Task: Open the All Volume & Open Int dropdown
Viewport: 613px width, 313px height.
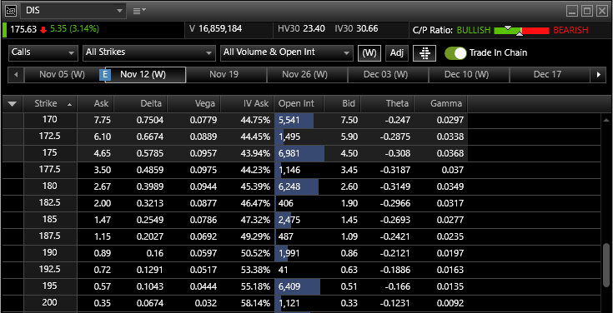Action: [287, 52]
